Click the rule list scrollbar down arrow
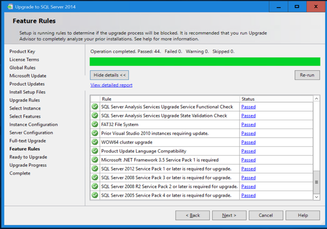 [x=316, y=197]
